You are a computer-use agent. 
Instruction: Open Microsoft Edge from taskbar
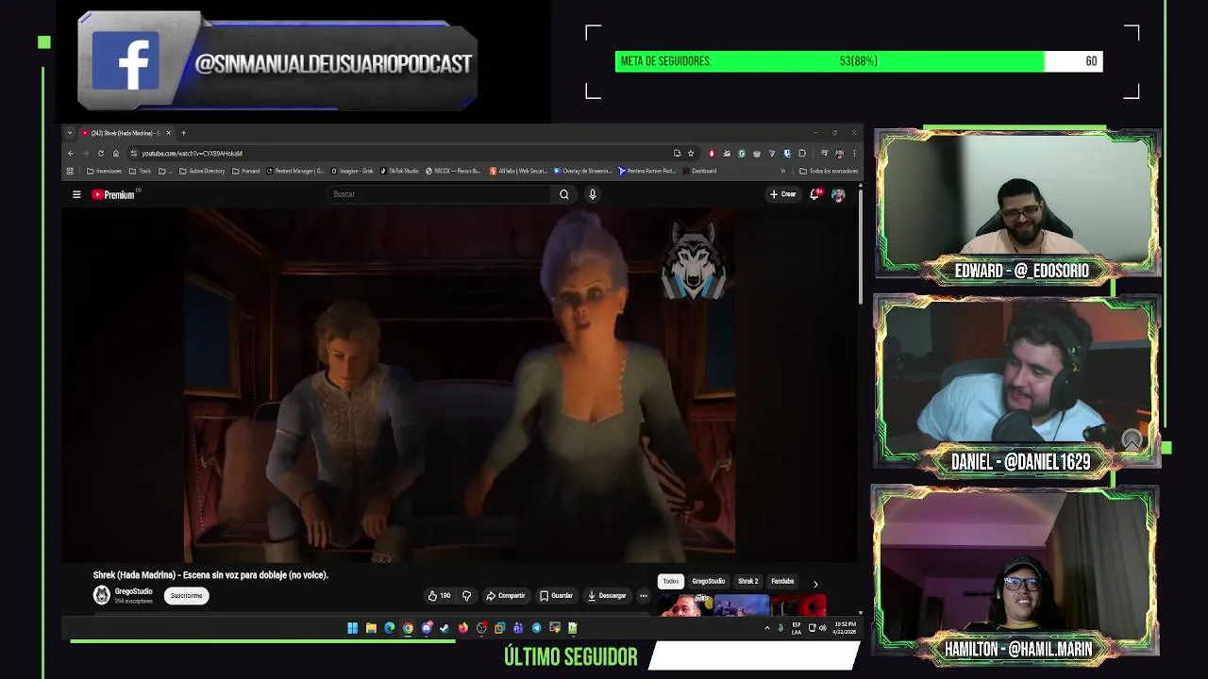pyautogui.click(x=389, y=628)
